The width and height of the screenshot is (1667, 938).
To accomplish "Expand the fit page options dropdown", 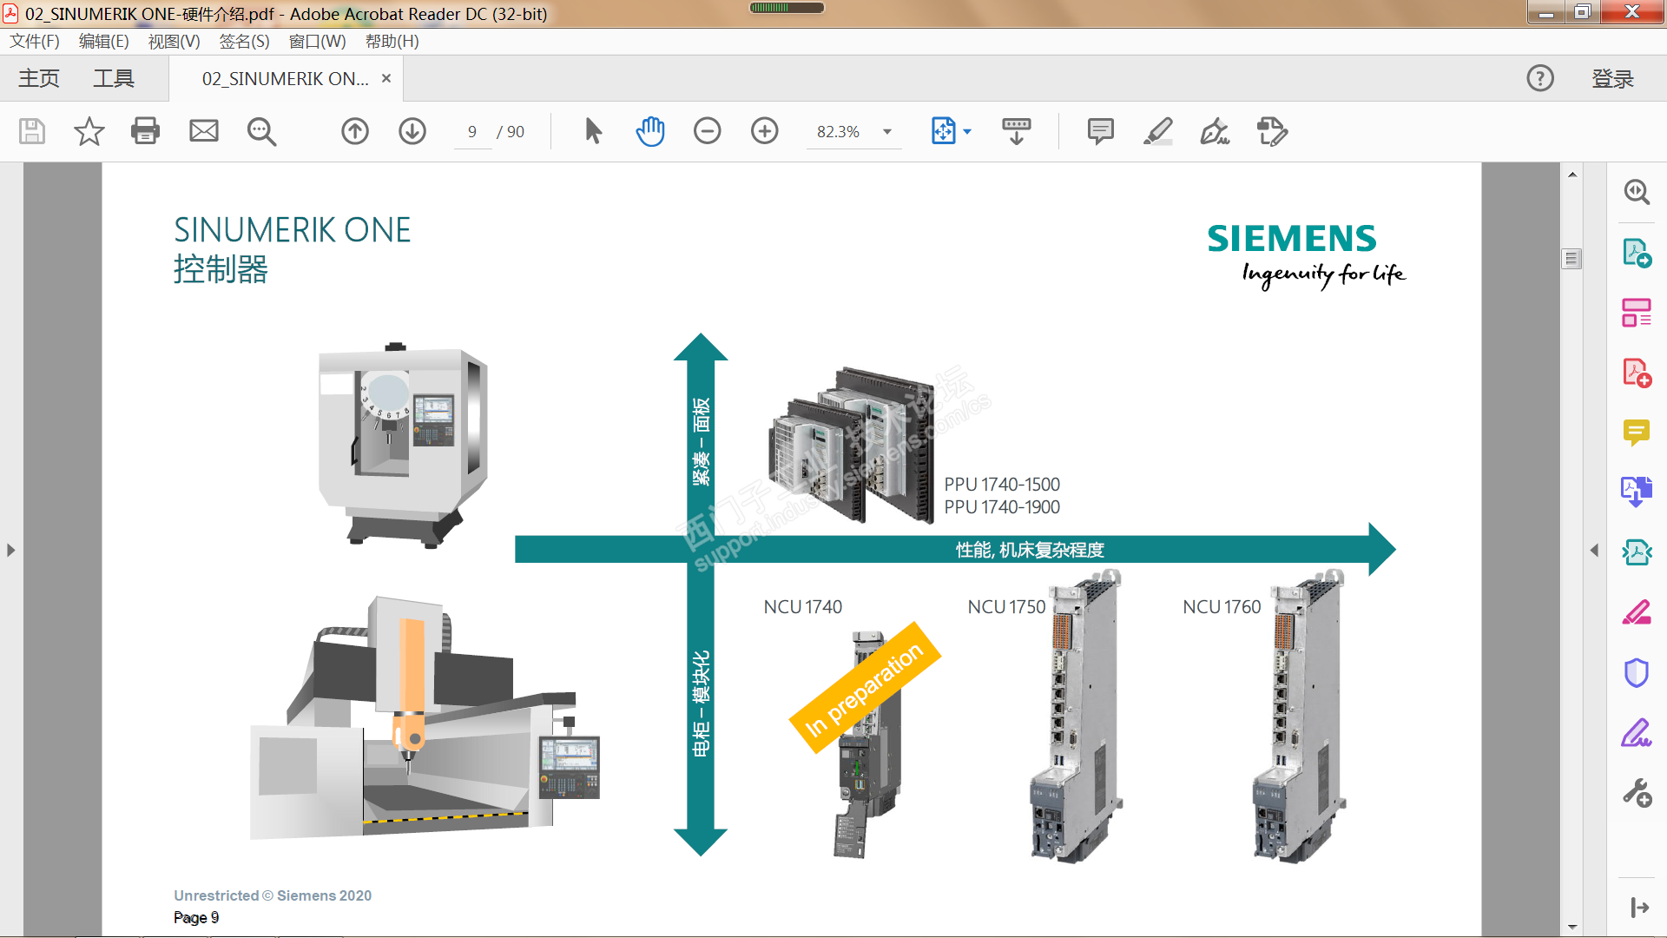I will pyautogui.click(x=967, y=132).
